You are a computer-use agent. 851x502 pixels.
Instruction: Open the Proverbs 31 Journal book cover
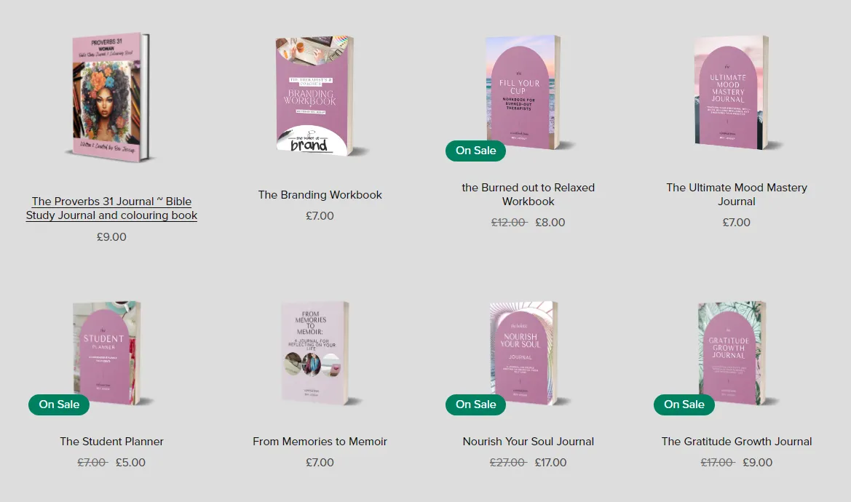[x=111, y=97]
